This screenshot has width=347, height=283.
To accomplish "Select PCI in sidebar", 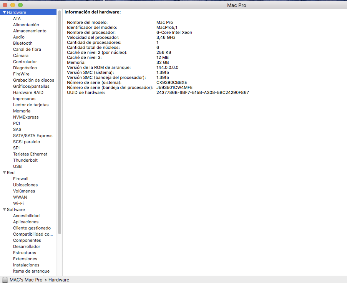I will pyautogui.click(x=17, y=123).
